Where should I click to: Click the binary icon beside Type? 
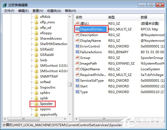click(x=77, y=92)
